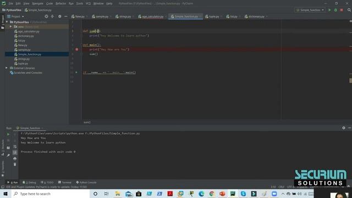
Task: Open File Explorer from the taskbar
Action: click(118, 194)
